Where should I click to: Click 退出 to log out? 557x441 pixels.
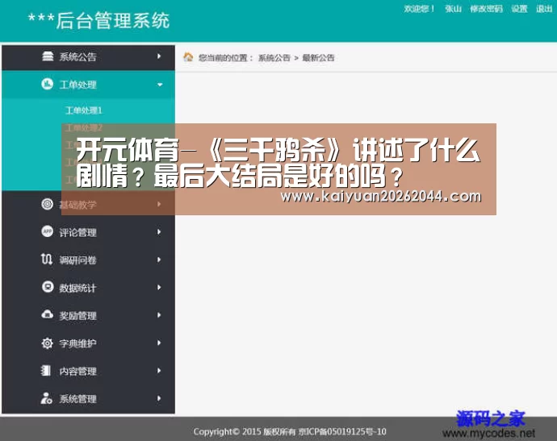pos(544,9)
